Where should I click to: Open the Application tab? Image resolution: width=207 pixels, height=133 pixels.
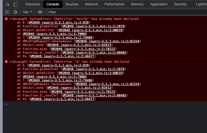pos(159,4)
